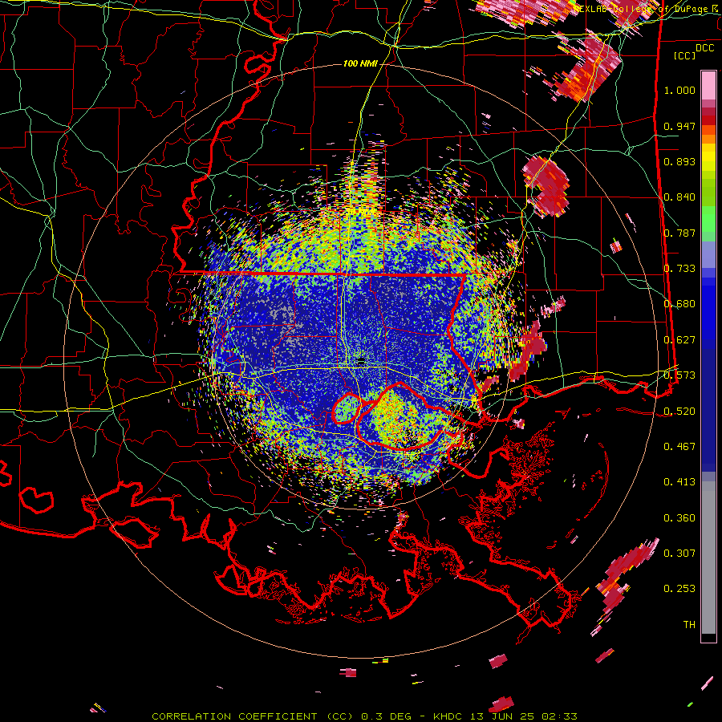The width and height of the screenshot is (722, 722).
Task: Click the 1.000 scale value
Action: click(679, 90)
